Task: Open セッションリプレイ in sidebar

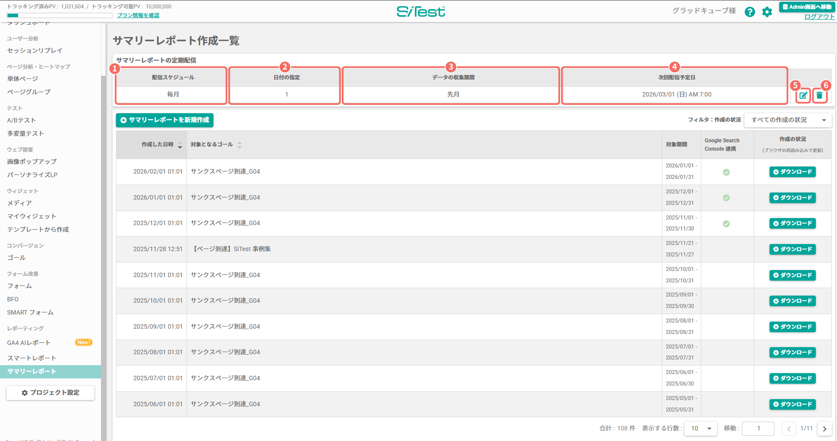Action: pyautogui.click(x=35, y=51)
